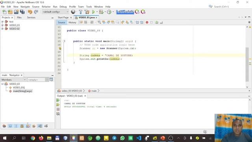Click the main breadcrumb in the editor
The height and width of the screenshot is (142, 252).
[94, 91]
